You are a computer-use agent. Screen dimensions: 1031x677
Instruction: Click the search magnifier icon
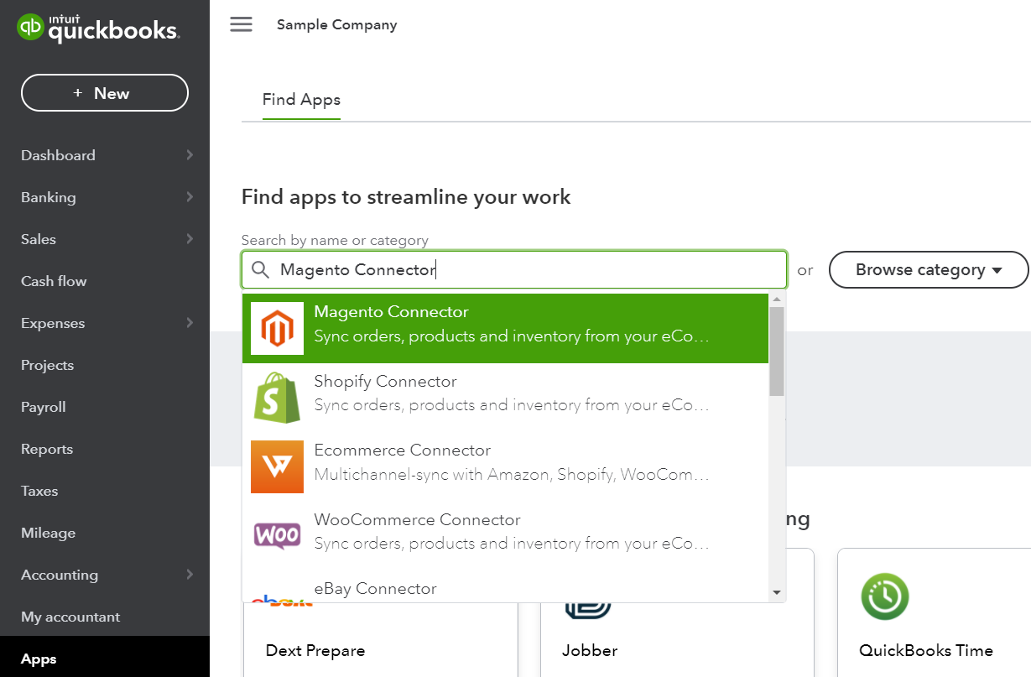pos(260,269)
